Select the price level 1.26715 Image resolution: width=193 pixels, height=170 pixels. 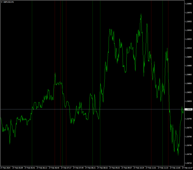pos(188,163)
